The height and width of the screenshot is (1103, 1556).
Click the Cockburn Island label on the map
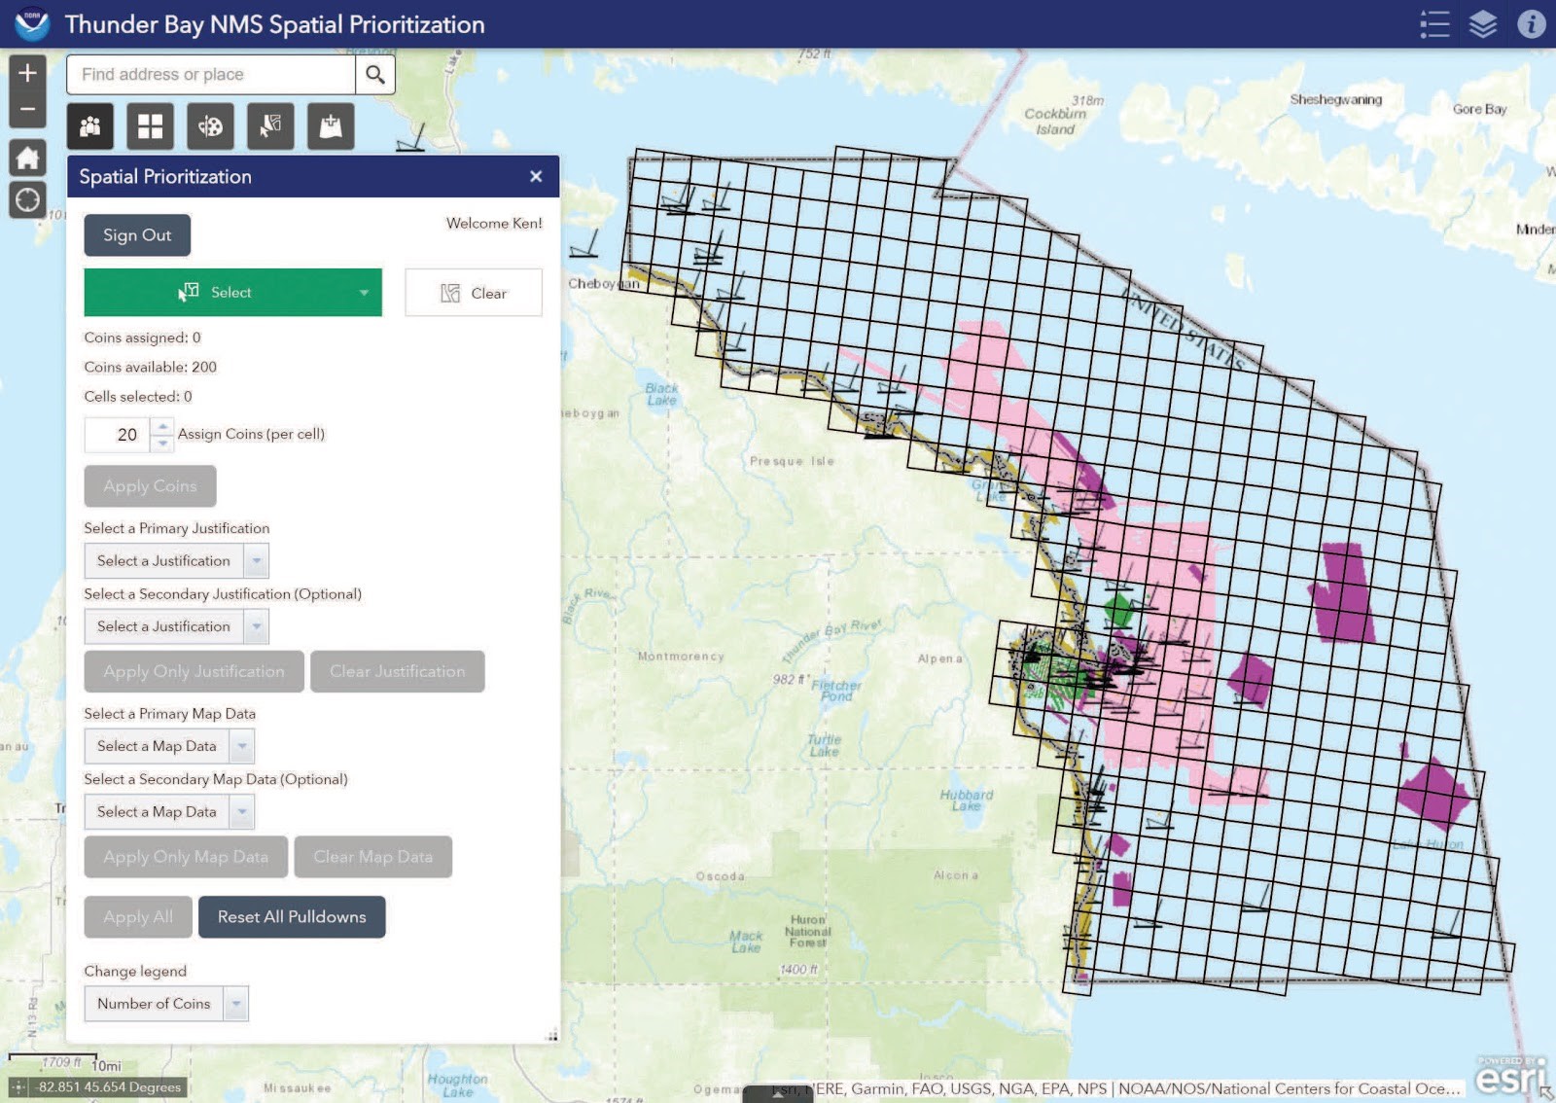(1056, 122)
